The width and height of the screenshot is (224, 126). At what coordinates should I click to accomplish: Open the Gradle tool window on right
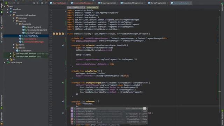[222, 7]
